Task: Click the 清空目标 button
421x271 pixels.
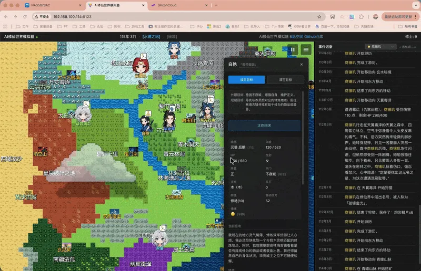Action: coord(285,80)
